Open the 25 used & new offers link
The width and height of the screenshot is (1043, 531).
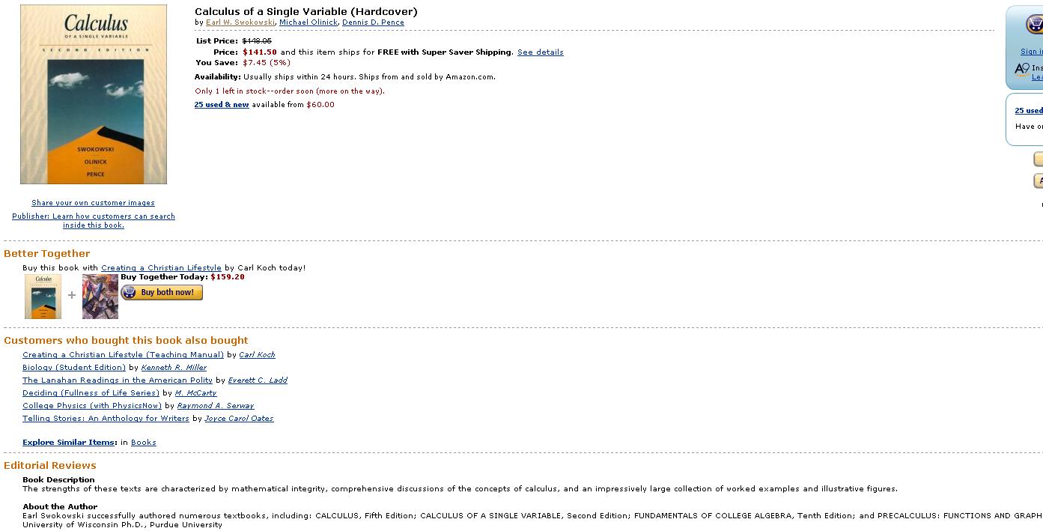222,105
